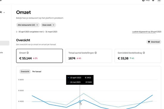Click info icon beside Totaal aantal bestellingen
The width and height of the screenshot is (164, 109).
[96, 53]
